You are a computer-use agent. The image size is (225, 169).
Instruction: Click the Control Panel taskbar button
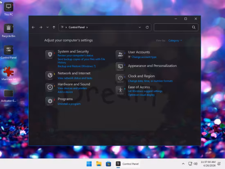[x=127, y=164]
